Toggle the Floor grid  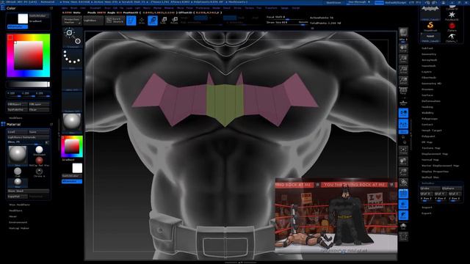[x=403, y=102]
